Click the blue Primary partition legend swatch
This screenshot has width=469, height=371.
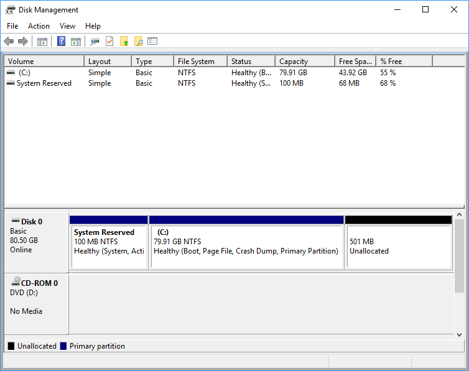pyautogui.click(x=63, y=346)
